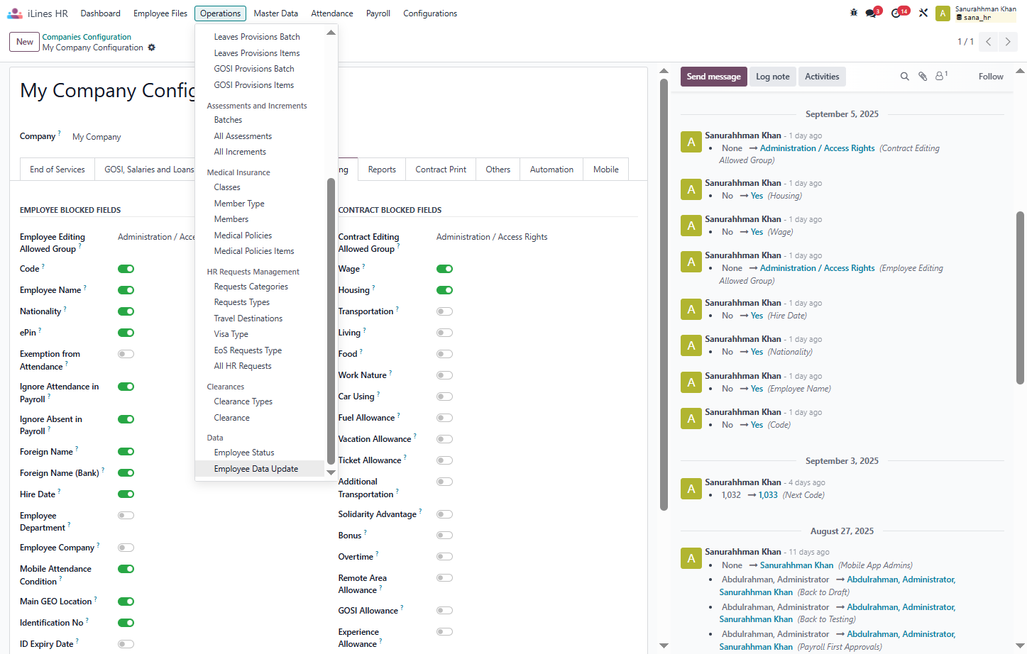
Task: Open the Master Data menu
Action: click(x=275, y=13)
